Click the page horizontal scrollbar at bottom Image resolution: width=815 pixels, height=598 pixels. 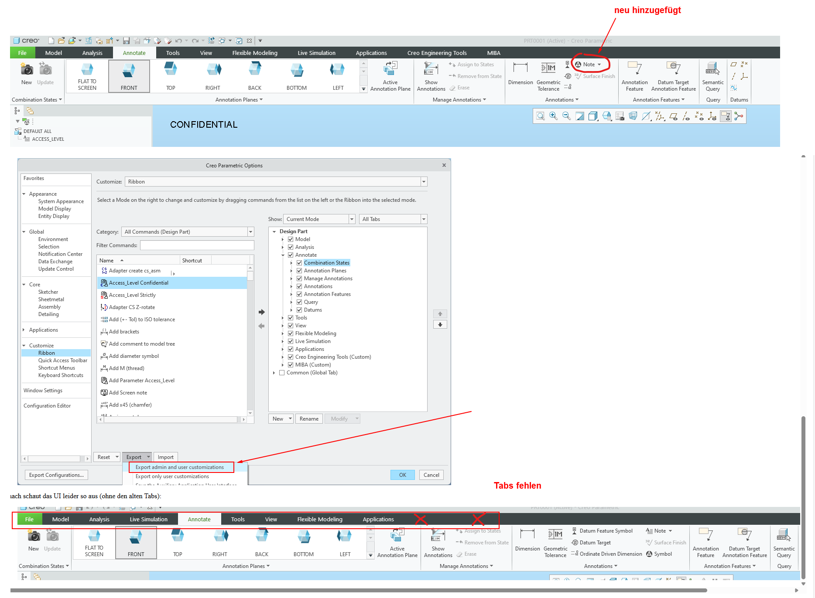[x=358, y=591]
